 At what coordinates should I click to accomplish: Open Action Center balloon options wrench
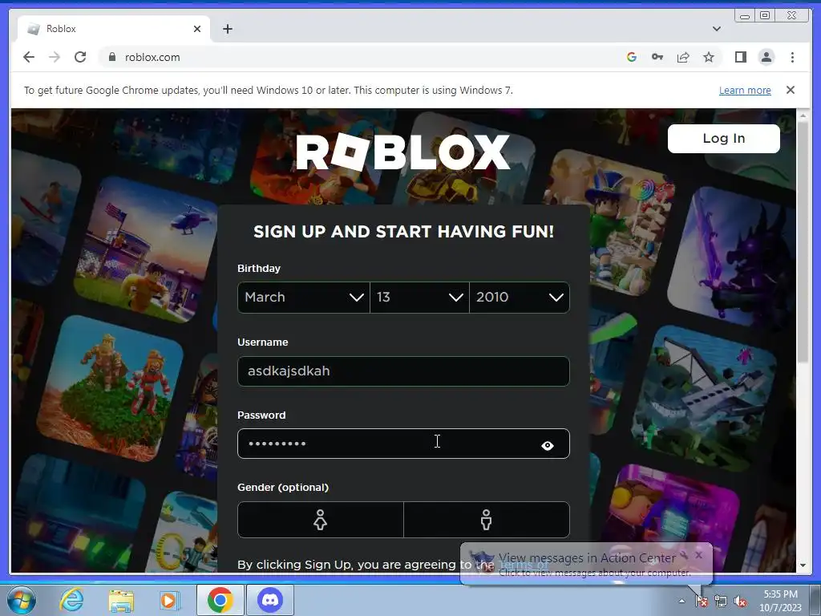coord(685,555)
